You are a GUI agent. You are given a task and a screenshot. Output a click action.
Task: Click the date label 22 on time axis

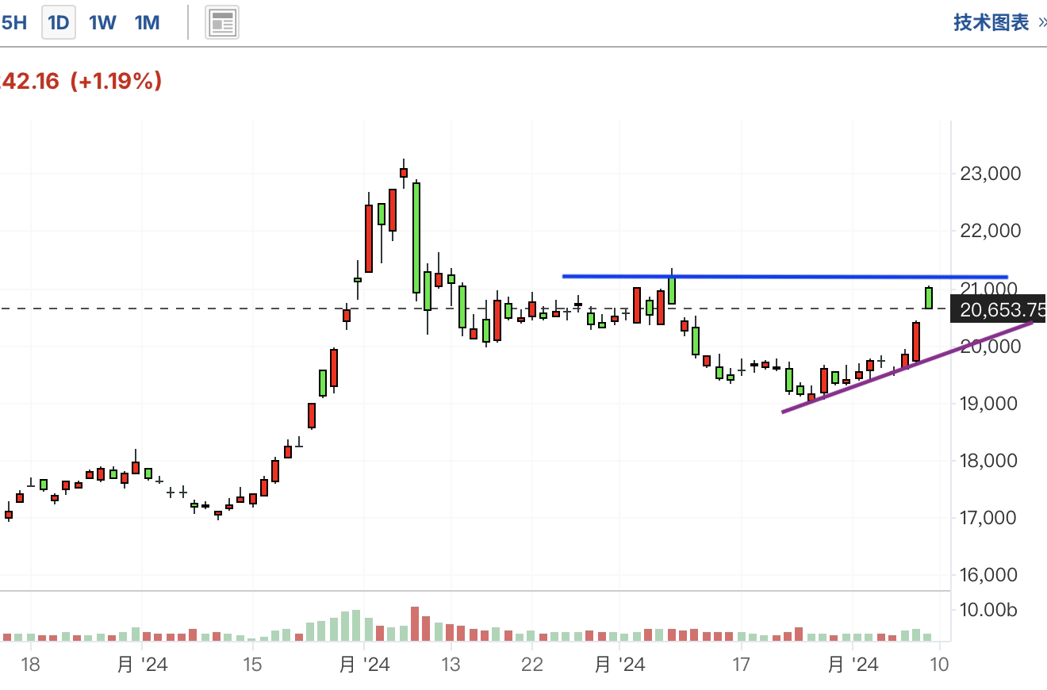532,664
